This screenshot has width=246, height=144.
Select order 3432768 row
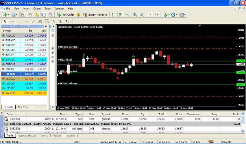(123, 119)
